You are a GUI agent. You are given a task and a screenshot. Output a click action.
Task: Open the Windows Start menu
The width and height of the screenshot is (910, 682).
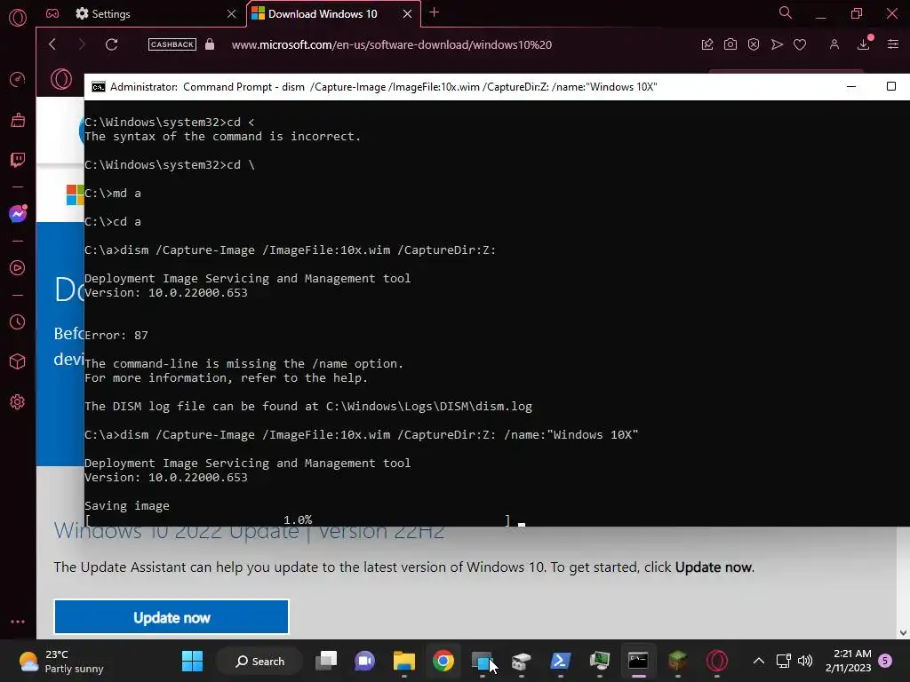point(192,661)
